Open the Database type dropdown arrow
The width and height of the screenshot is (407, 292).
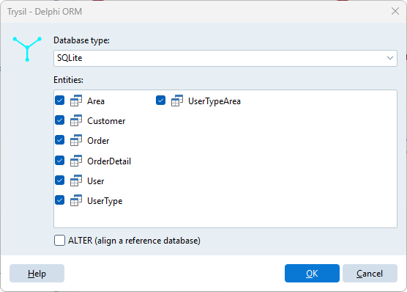(390, 58)
